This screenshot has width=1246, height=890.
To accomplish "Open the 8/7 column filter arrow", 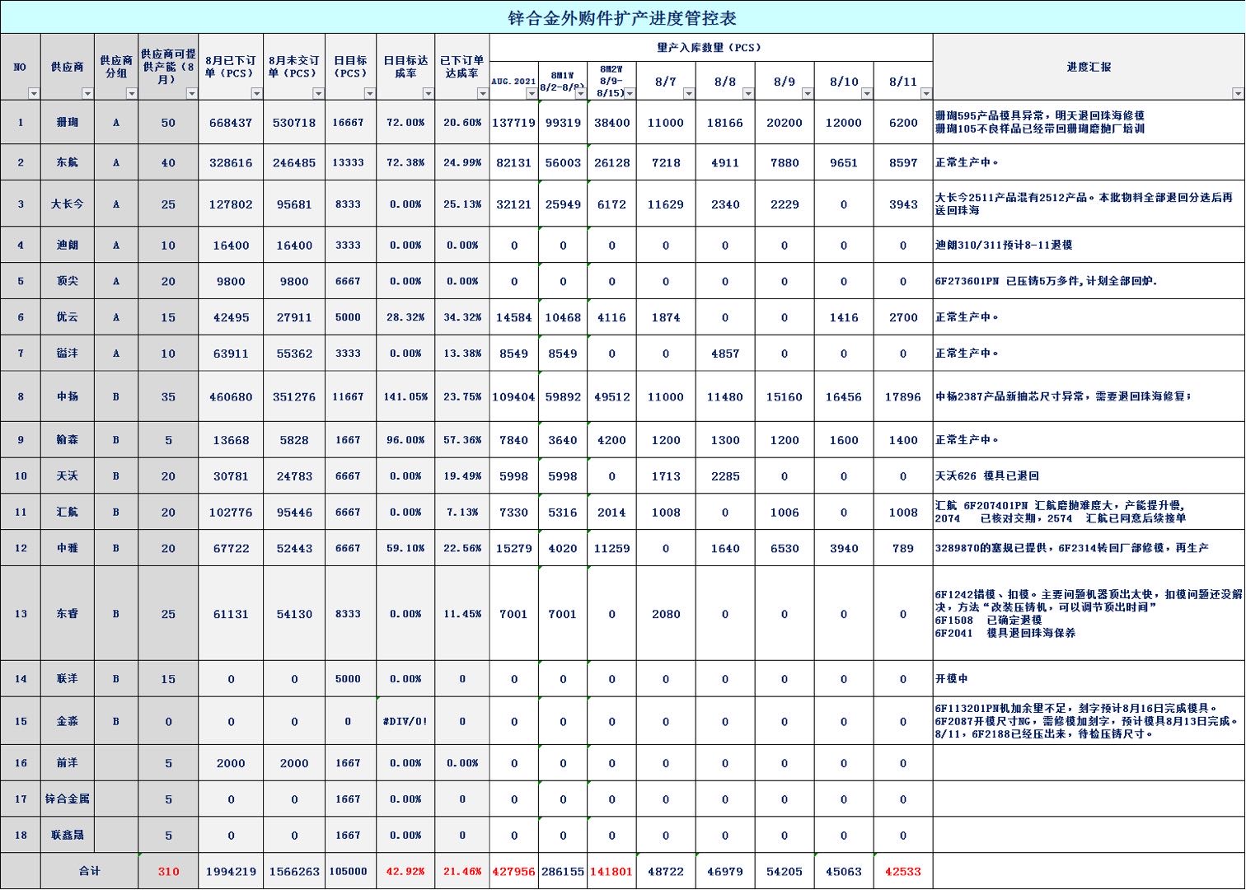I will pyautogui.click(x=689, y=94).
